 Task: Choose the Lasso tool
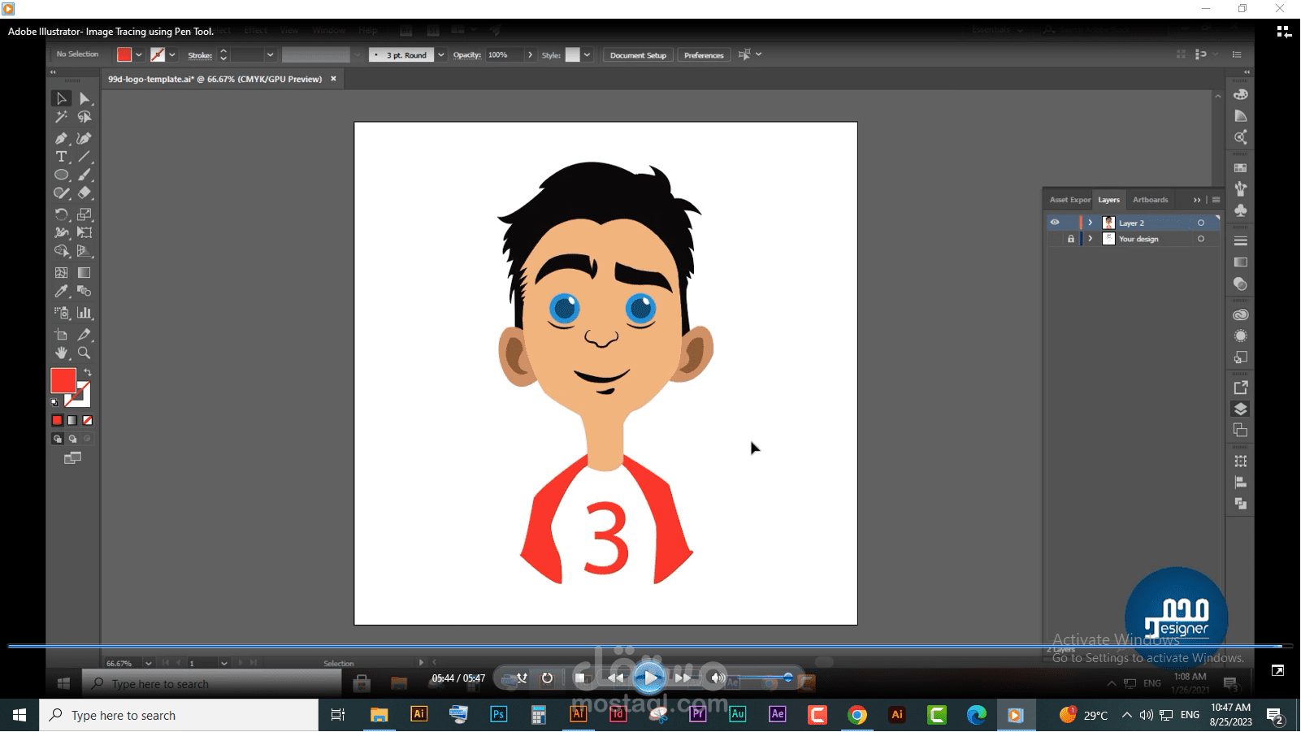click(x=85, y=118)
